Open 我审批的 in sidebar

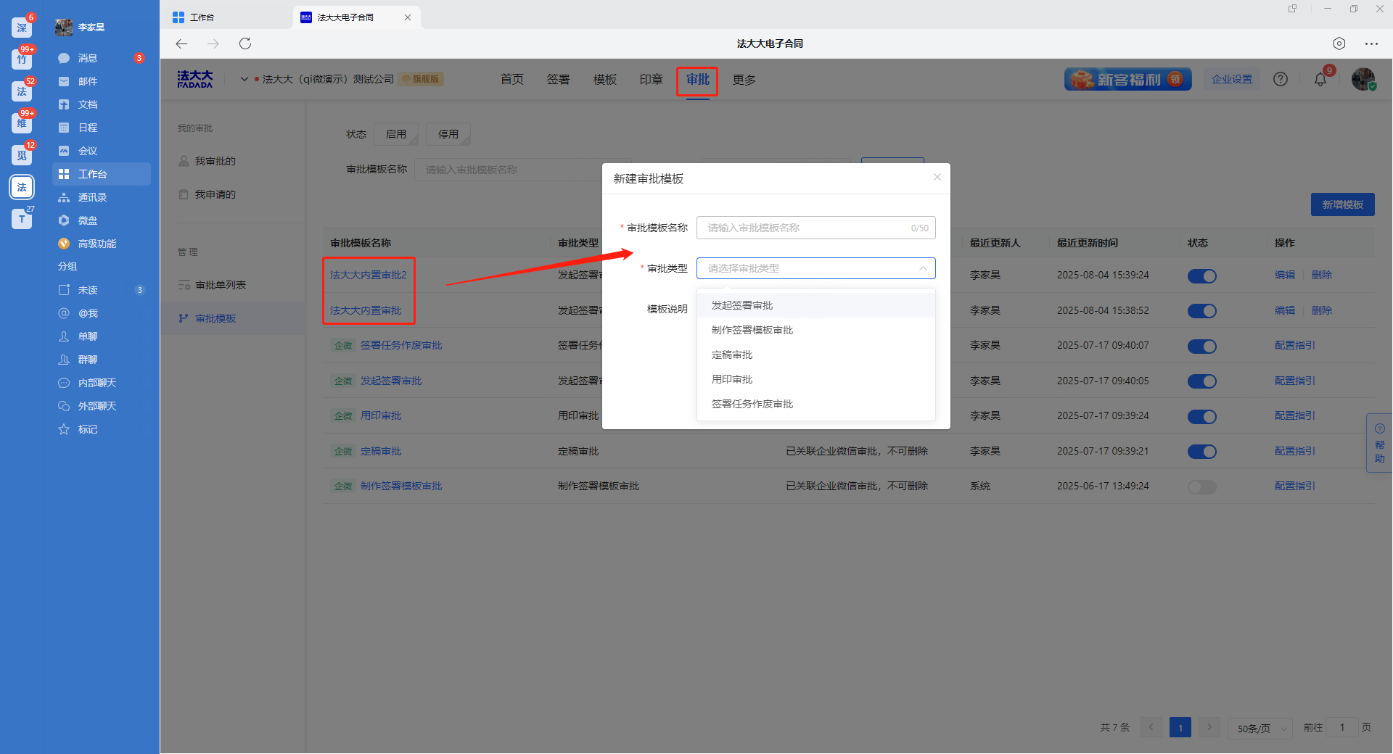(x=215, y=161)
